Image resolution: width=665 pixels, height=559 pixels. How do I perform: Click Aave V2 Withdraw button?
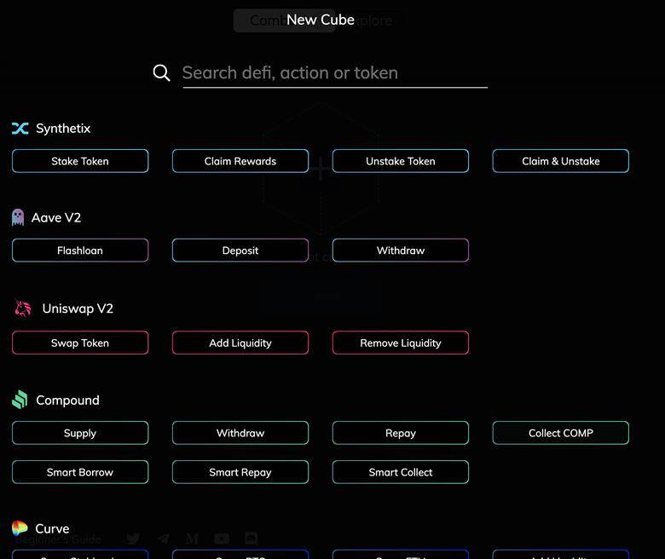[x=401, y=251]
